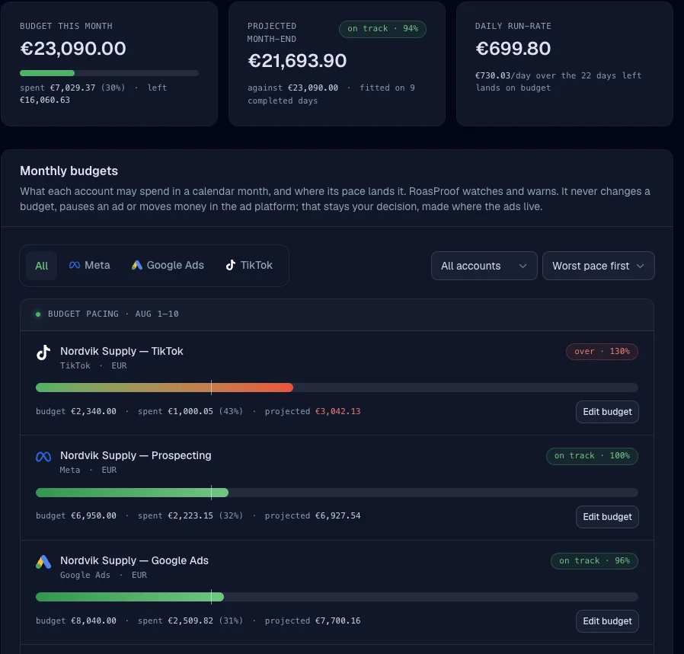Show only TikTok accounts tab
684x654 pixels.
coord(249,265)
